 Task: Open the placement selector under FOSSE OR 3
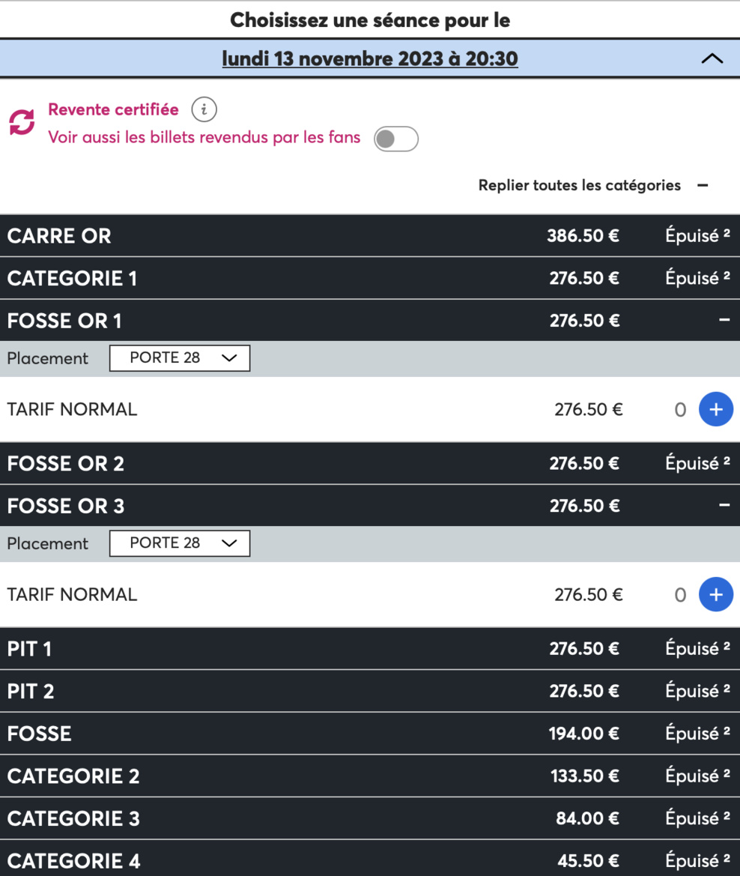179,543
